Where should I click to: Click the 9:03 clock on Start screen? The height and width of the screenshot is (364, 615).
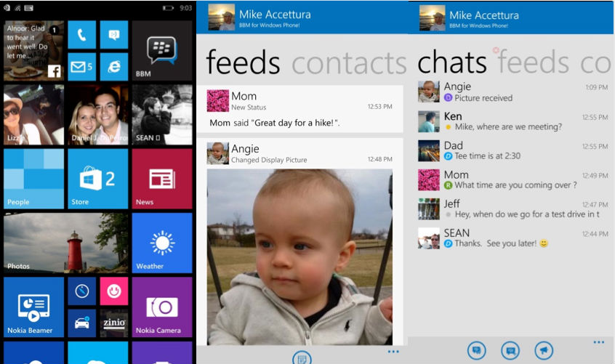186,8
